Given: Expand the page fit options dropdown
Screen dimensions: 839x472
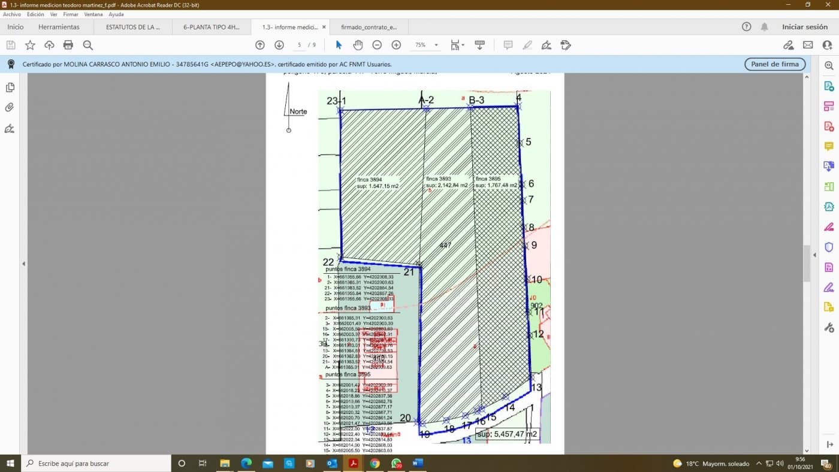Looking at the screenshot, I should [463, 45].
